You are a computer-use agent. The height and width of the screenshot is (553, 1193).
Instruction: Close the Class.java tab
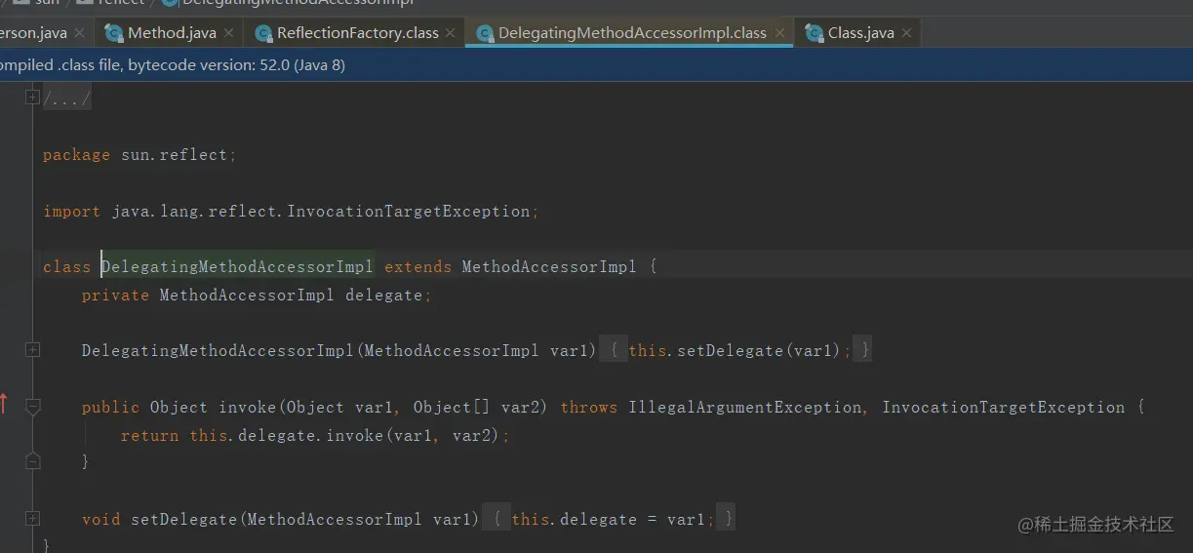[x=906, y=33]
